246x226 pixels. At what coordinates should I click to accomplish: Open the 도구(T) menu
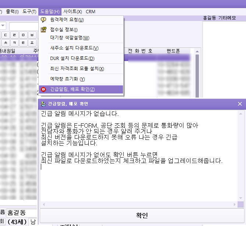[29, 11]
